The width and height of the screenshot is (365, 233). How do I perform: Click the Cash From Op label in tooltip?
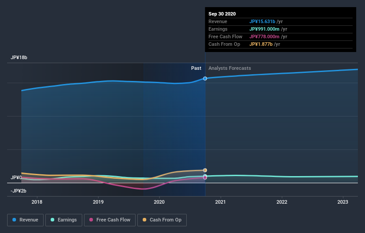coord(224,44)
